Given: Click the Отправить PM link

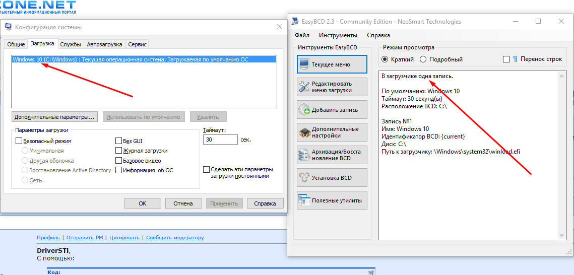Looking at the screenshot, I should tap(85, 238).
